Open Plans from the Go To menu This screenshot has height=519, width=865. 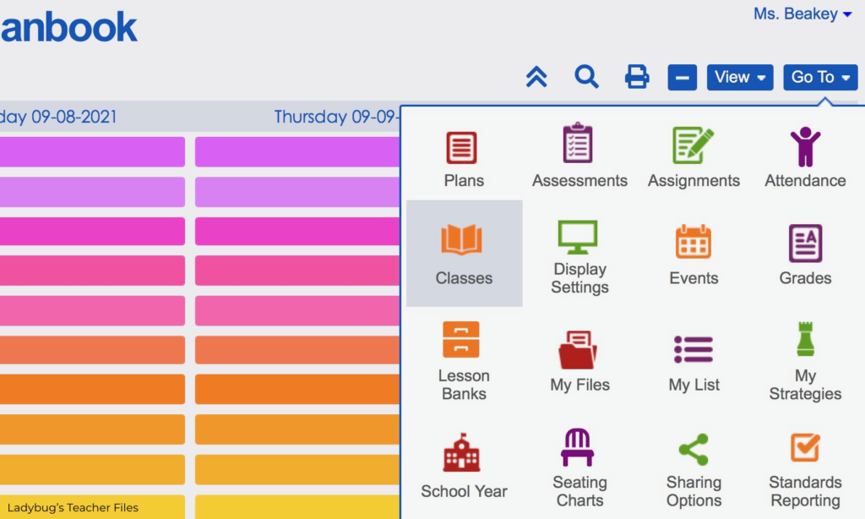pos(464,157)
